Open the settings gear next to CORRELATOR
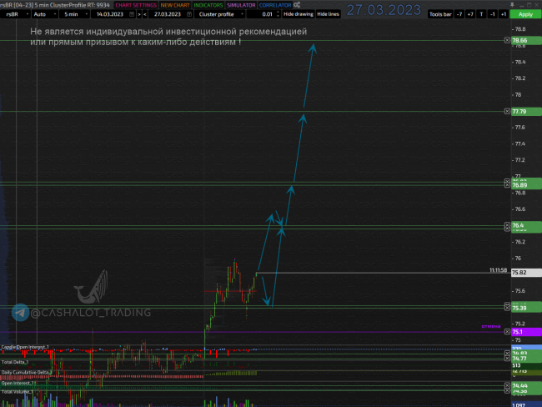The height and width of the screenshot is (407, 542). point(299,5)
